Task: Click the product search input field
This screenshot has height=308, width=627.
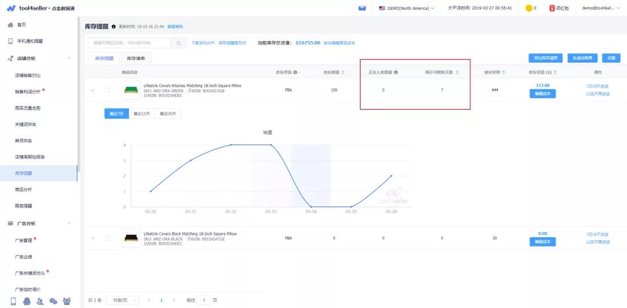Action: pyautogui.click(x=129, y=43)
